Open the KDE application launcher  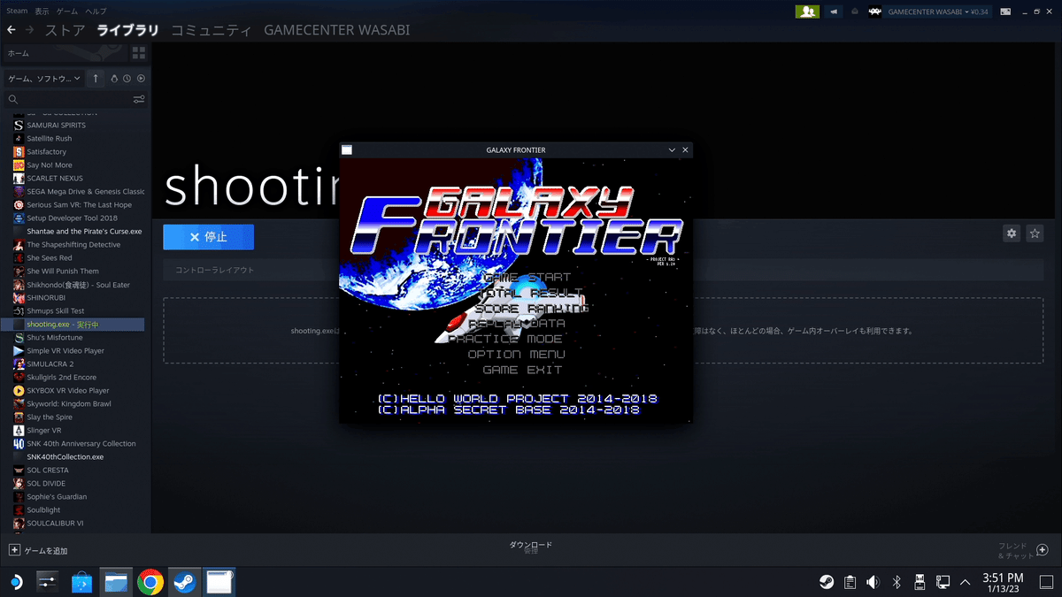[15, 581]
